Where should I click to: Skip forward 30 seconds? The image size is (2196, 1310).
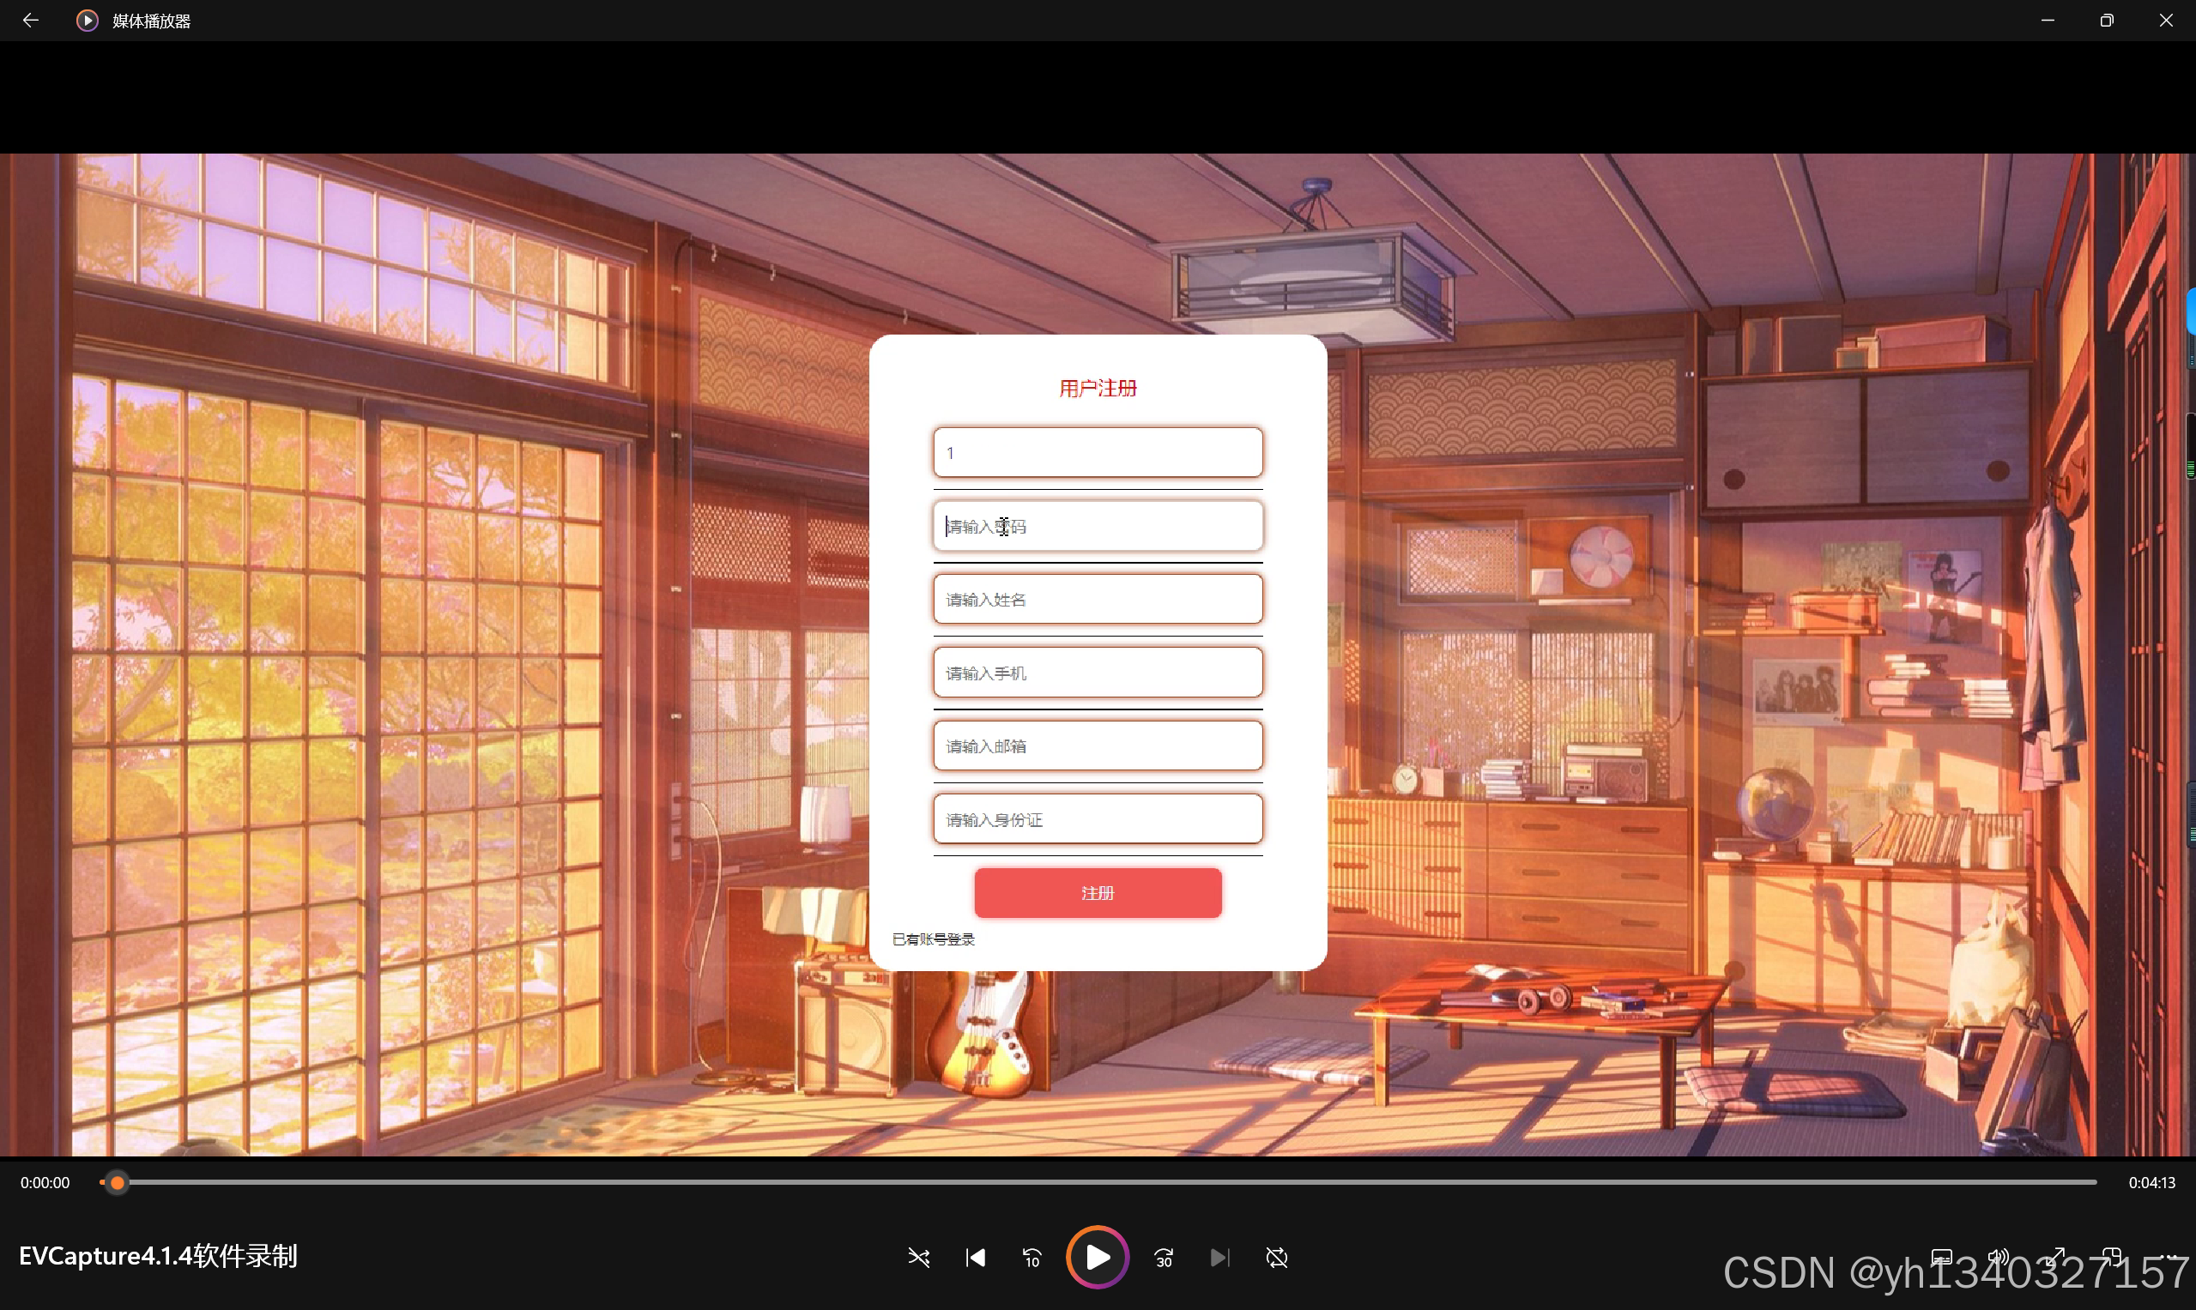(1164, 1257)
